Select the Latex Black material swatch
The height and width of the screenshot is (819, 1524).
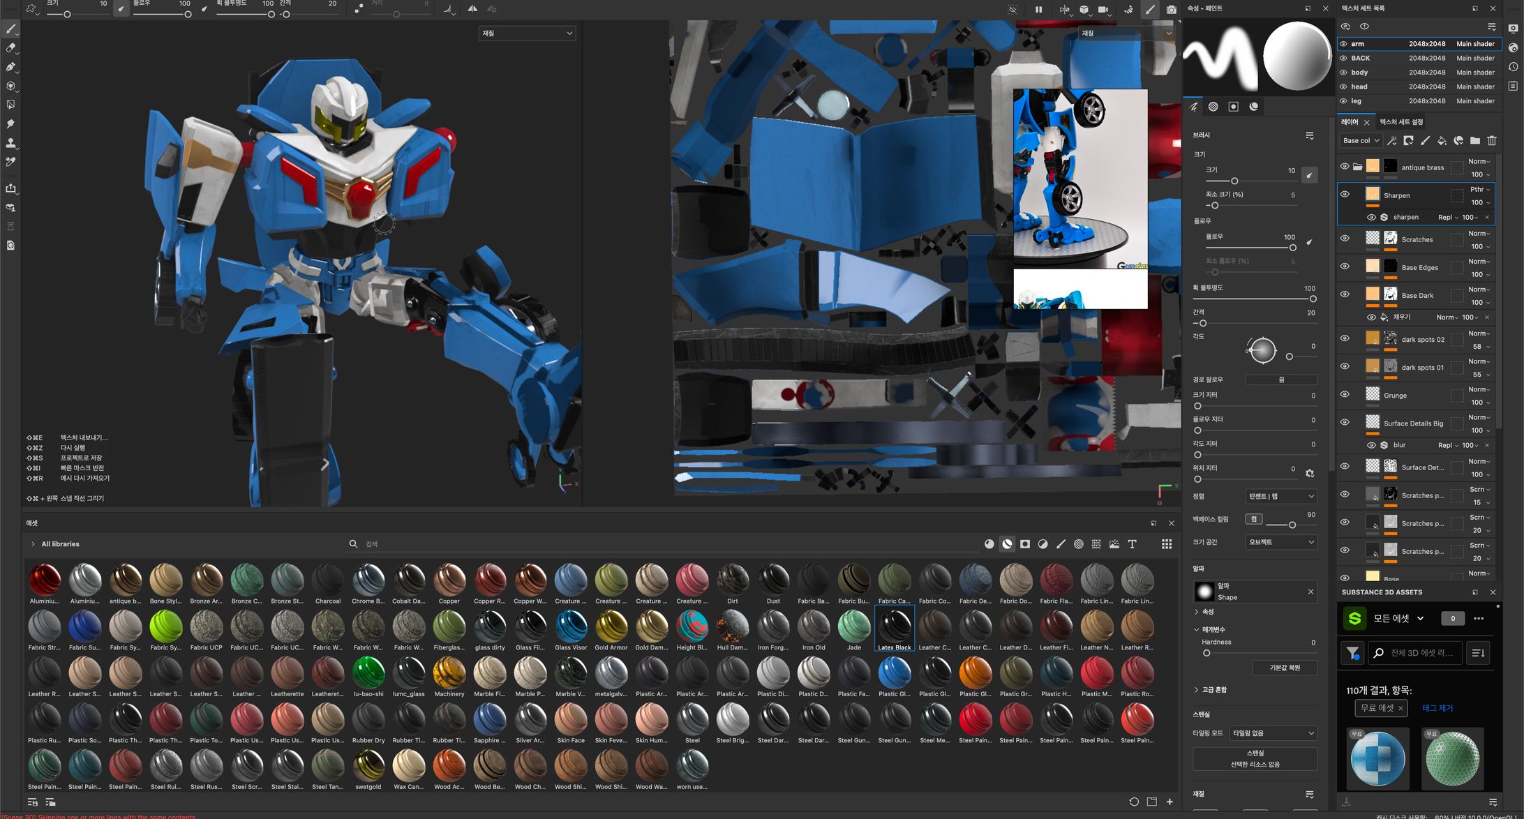click(895, 628)
